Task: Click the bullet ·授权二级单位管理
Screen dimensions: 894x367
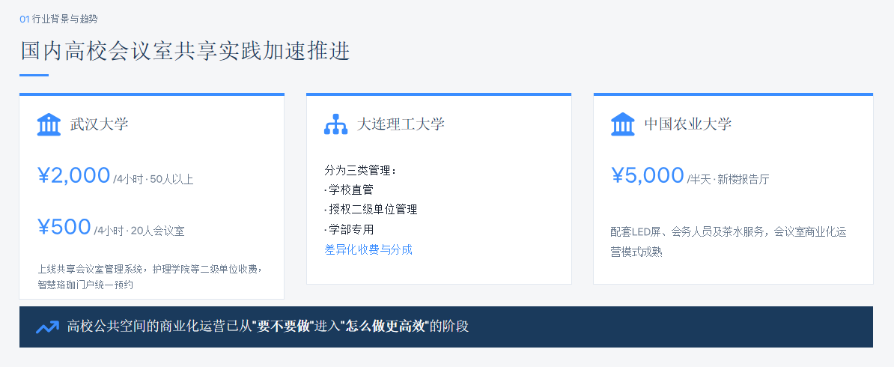Action: point(371,210)
